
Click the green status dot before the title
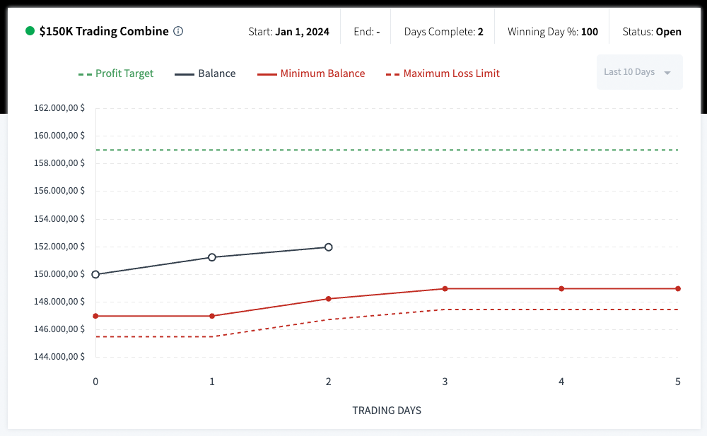30,31
